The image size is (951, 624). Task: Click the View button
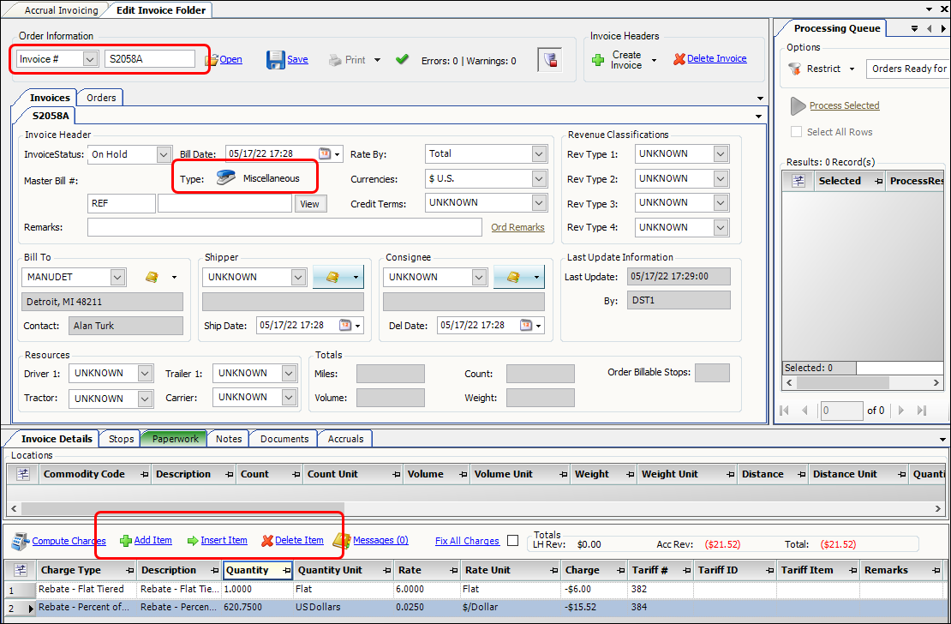point(309,204)
